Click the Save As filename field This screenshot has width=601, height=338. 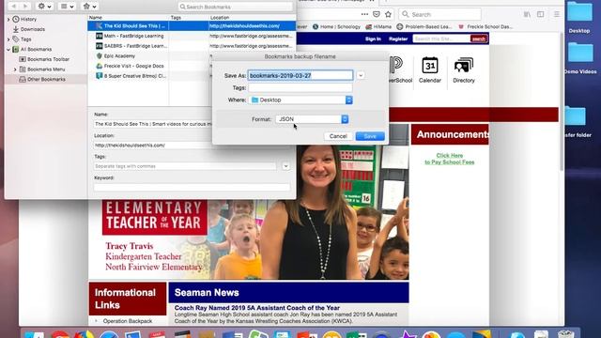tap(300, 75)
